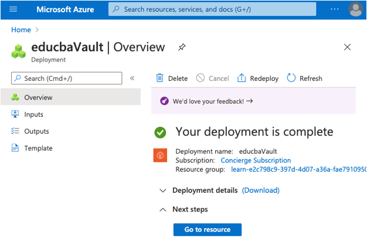The width and height of the screenshot is (367, 238).
Task: Click the breadcrumb chevron after Home
Action: click(x=37, y=30)
